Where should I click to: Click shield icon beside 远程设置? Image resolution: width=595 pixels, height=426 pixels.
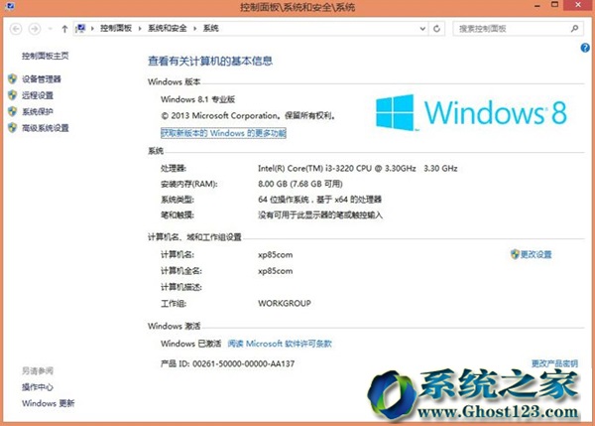pyautogui.click(x=13, y=95)
